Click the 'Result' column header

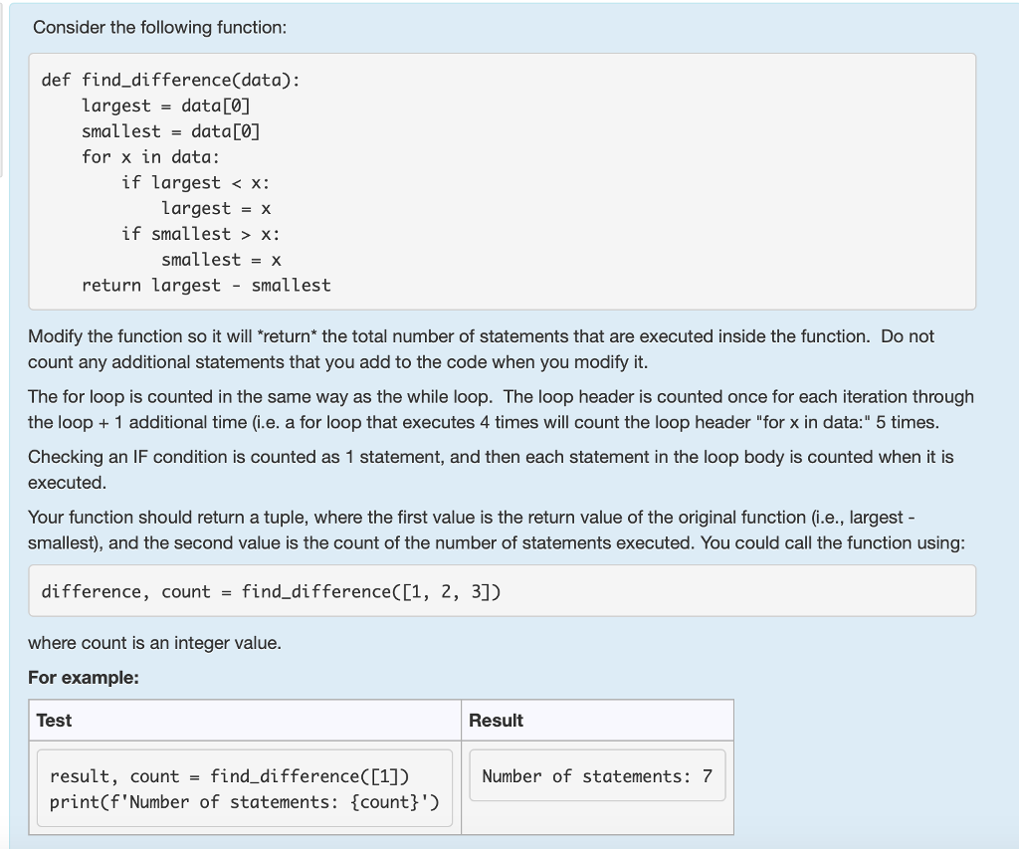tap(496, 721)
